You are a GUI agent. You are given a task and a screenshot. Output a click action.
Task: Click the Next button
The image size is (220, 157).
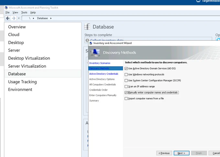(x=181, y=153)
